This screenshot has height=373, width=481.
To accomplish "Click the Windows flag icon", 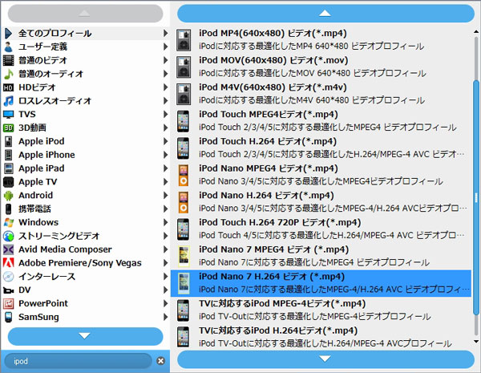I will point(8,222).
